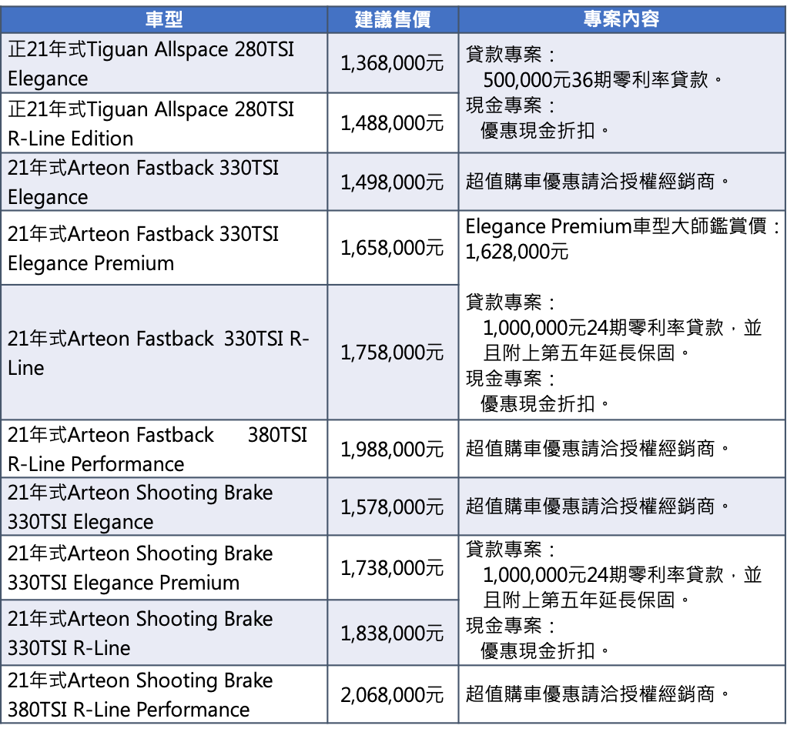Viewport: 787px width, 732px height.
Task: Click the 1,838,000元 price
Action: (392, 633)
